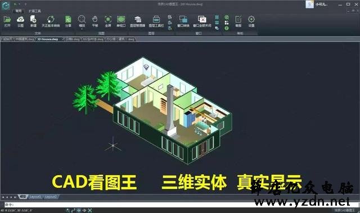The width and height of the screenshot is (360, 213).
Task: Click the user avatar at top right
Action: (309, 4)
